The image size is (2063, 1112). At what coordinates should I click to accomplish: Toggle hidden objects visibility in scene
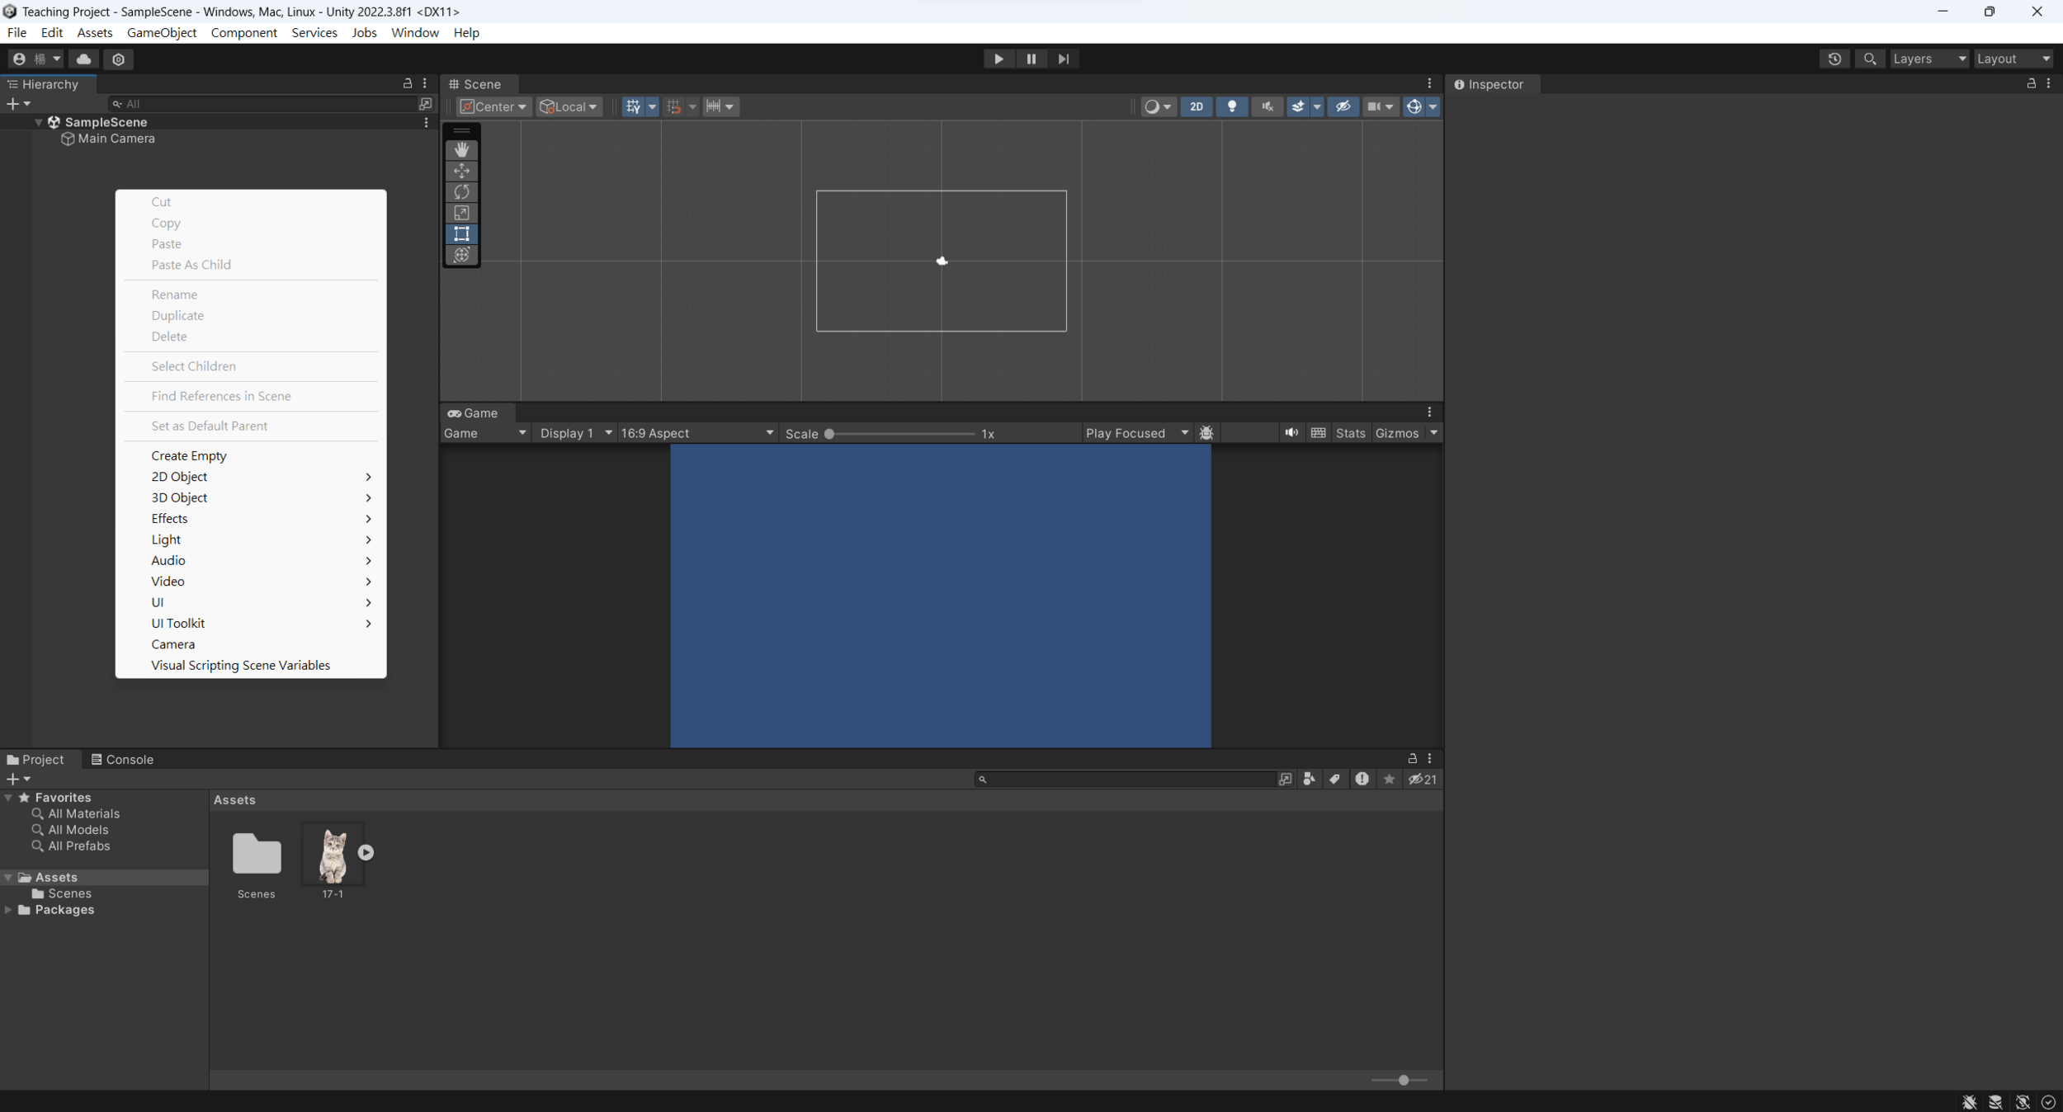tap(1343, 106)
